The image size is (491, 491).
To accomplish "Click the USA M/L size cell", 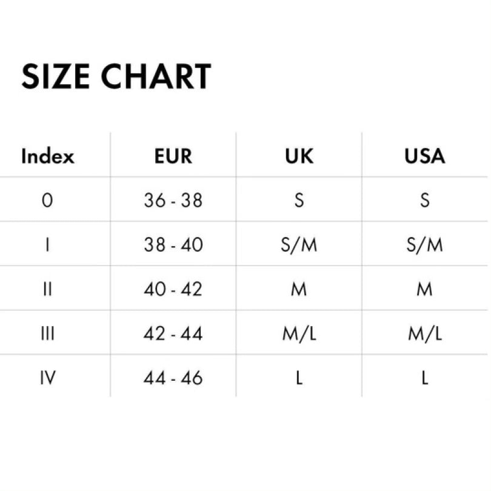I will [424, 333].
